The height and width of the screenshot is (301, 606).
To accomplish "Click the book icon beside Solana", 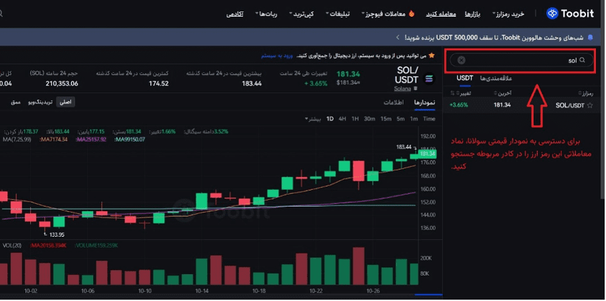I will coord(416,88).
